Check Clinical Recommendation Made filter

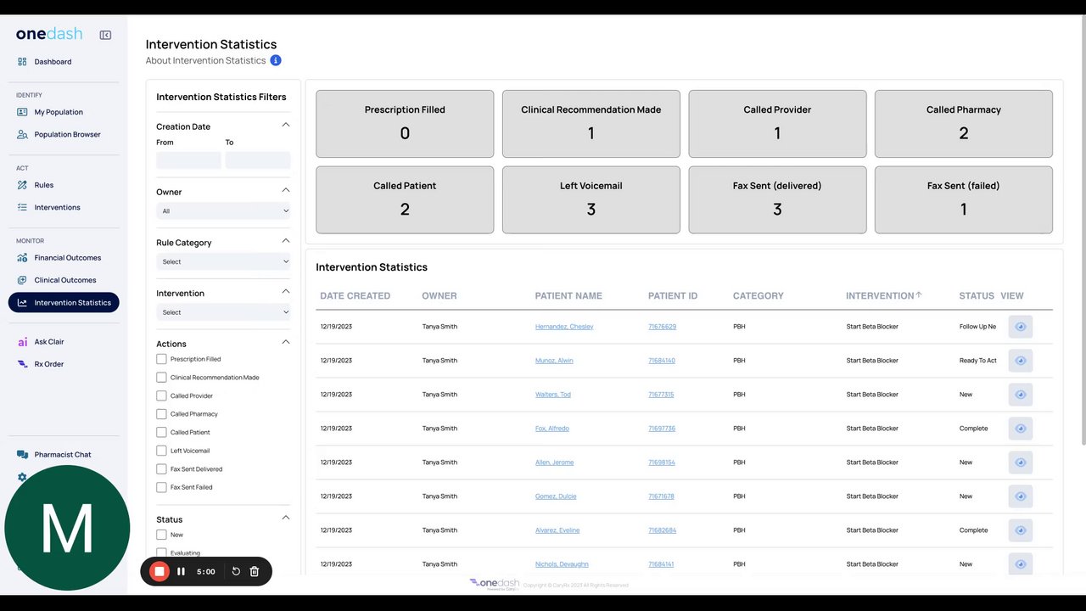click(x=161, y=378)
